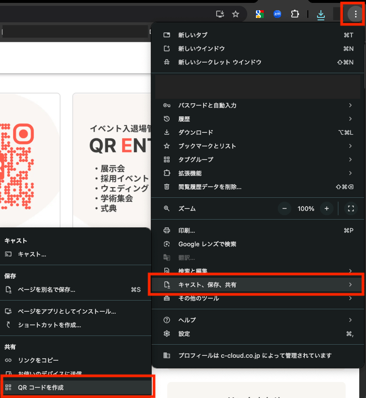Click the question mark icon beside ヘルプ
The height and width of the screenshot is (398, 366).
(167, 320)
